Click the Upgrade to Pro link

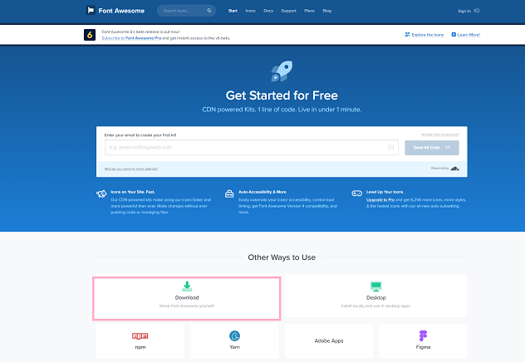[x=380, y=200]
